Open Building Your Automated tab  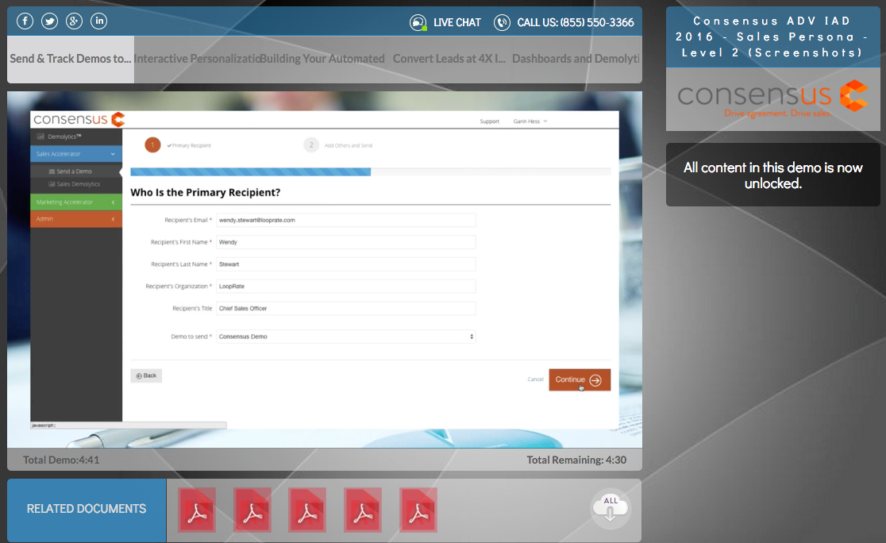click(322, 60)
